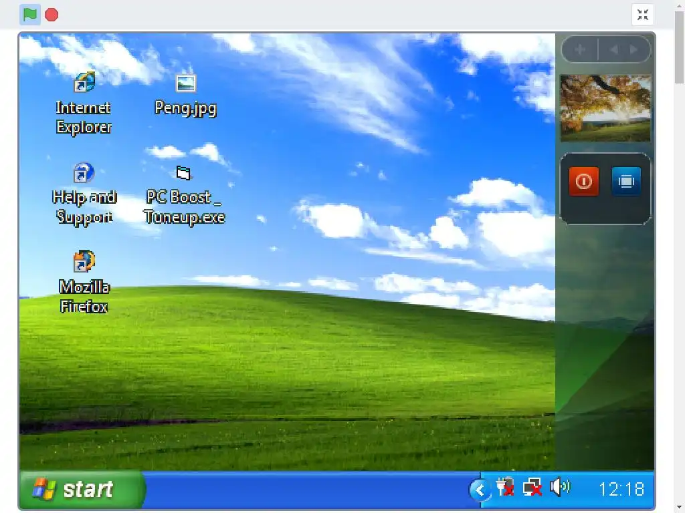Image resolution: width=685 pixels, height=513 pixels.
Task: Click the disconnected network tray icon
Action: (x=532, y=487)
